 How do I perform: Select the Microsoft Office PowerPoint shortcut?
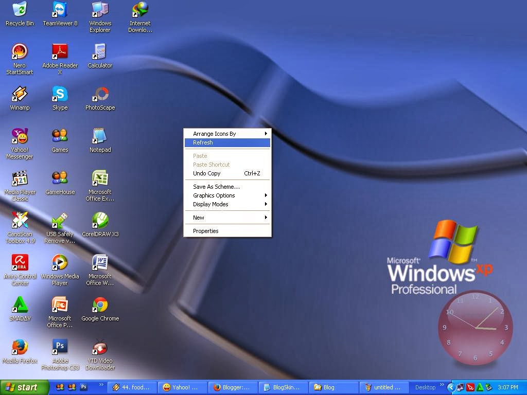[x=60, y=312]
